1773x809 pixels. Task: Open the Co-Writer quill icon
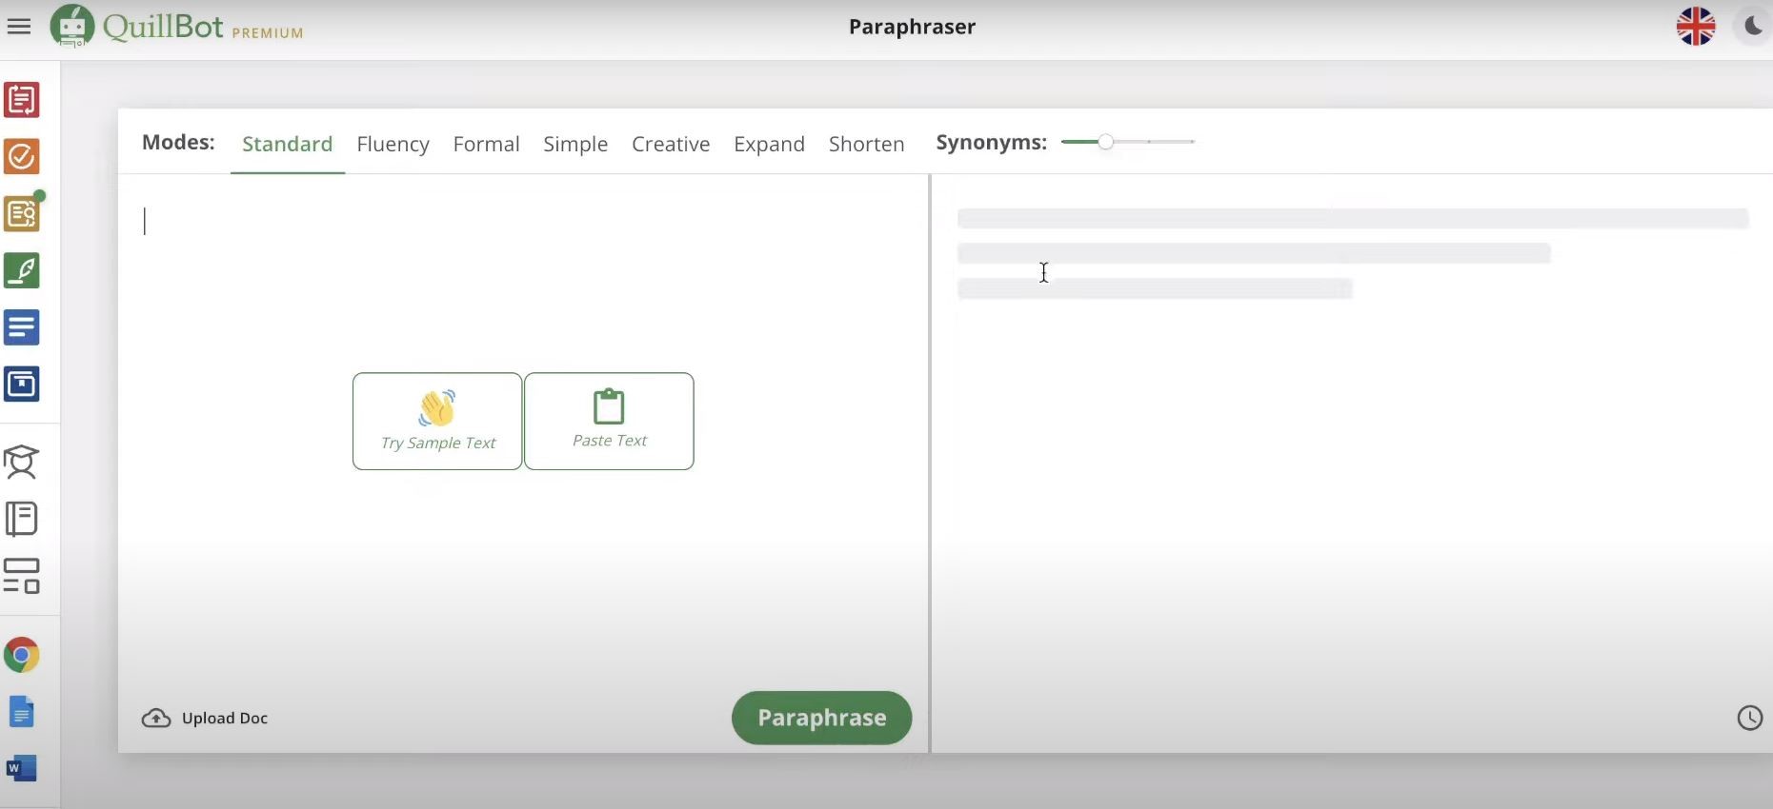click(22, 270)
